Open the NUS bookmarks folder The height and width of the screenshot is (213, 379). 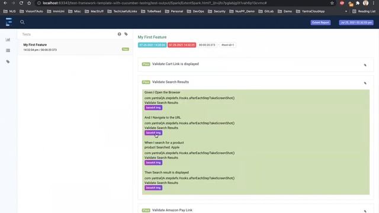pyautogui.click(x=9, y=11)
